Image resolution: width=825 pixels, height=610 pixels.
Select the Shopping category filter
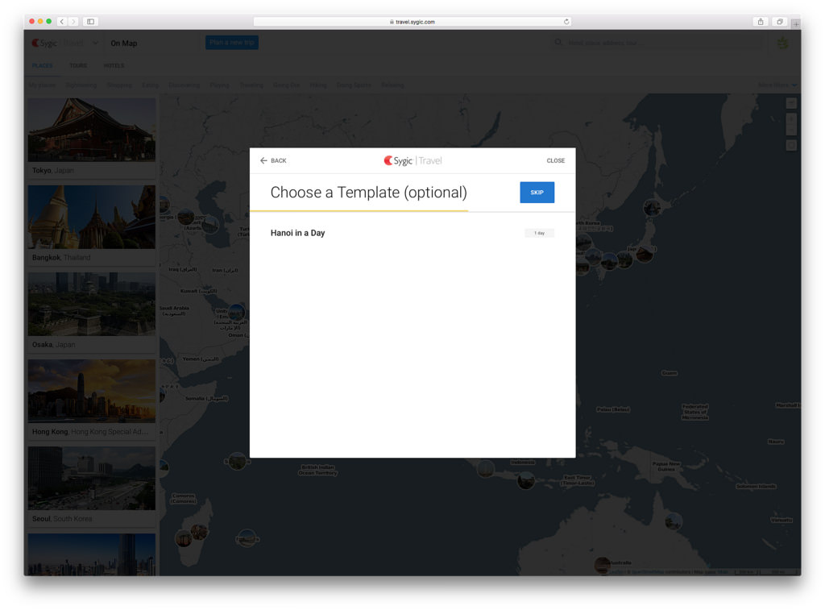119,85
